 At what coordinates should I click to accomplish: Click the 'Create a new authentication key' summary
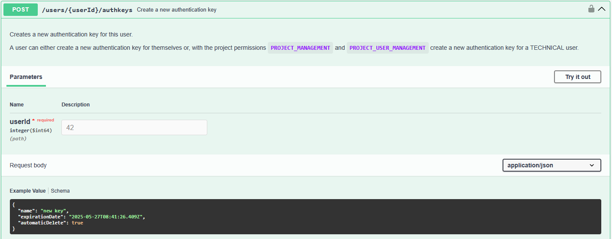176,9
